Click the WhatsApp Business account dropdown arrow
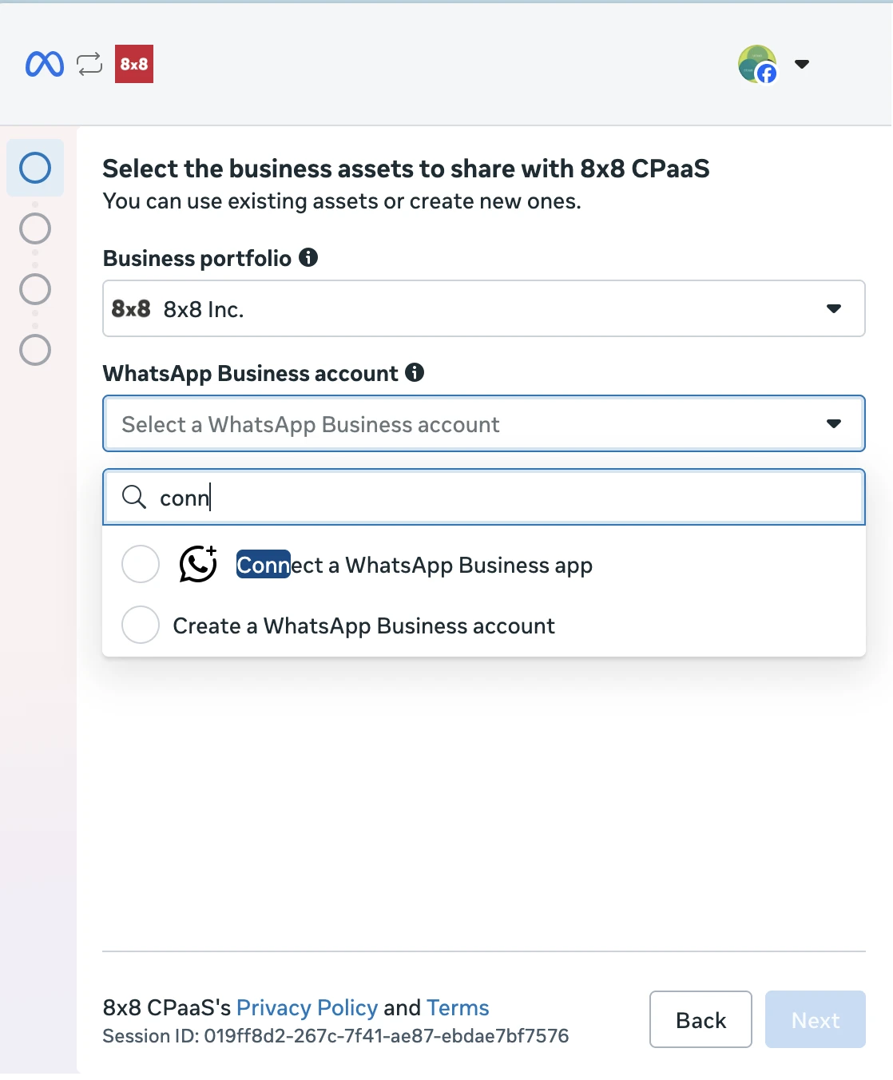Image resolution: width=893 pixels, height=1080 pixels. click(834, 423)
